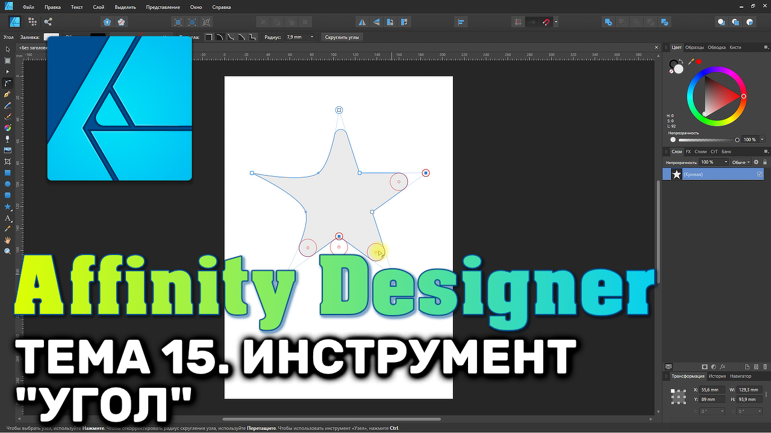Click the layer effects fx icon
The height and width of the screenshot is (433, 771).
[x=723, y=366]
